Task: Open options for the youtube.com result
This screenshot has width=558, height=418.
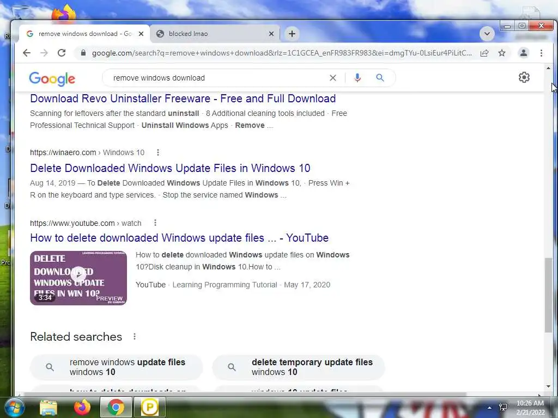Action: pyautogui.click(x=155, y=223)
